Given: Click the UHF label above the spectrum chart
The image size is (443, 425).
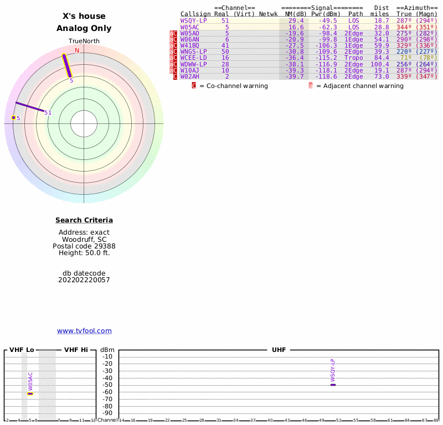Looking at the screenshot, I should 279,350.
